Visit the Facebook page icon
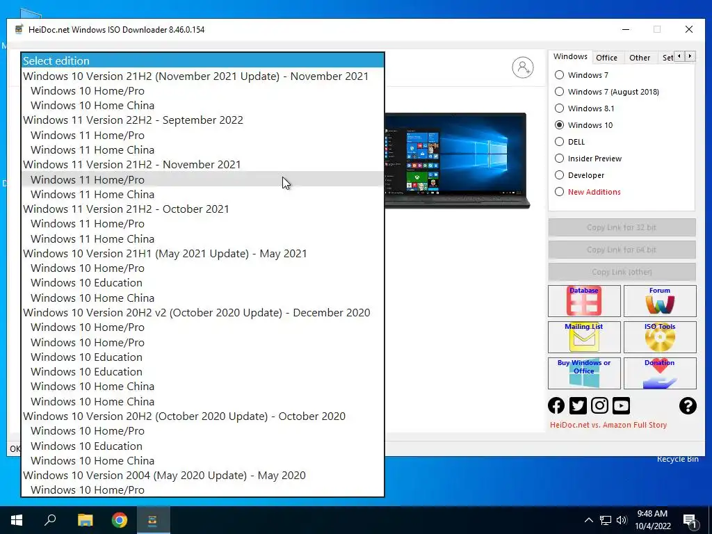The width and height of the screenshot is (712, 534). 556,405
